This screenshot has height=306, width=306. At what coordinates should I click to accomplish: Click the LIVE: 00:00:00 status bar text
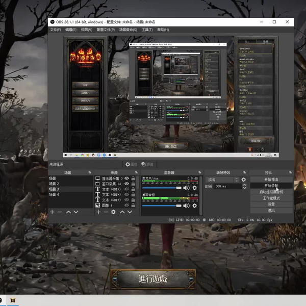[188, 220]
